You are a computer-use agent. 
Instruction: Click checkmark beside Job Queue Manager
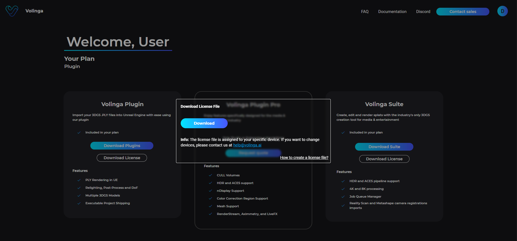(343, 197)
